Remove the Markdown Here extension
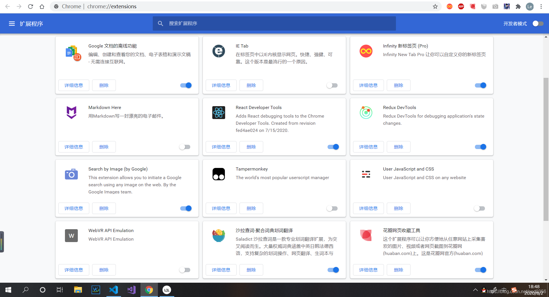This screenshot has height=297, width=549. 104,147
